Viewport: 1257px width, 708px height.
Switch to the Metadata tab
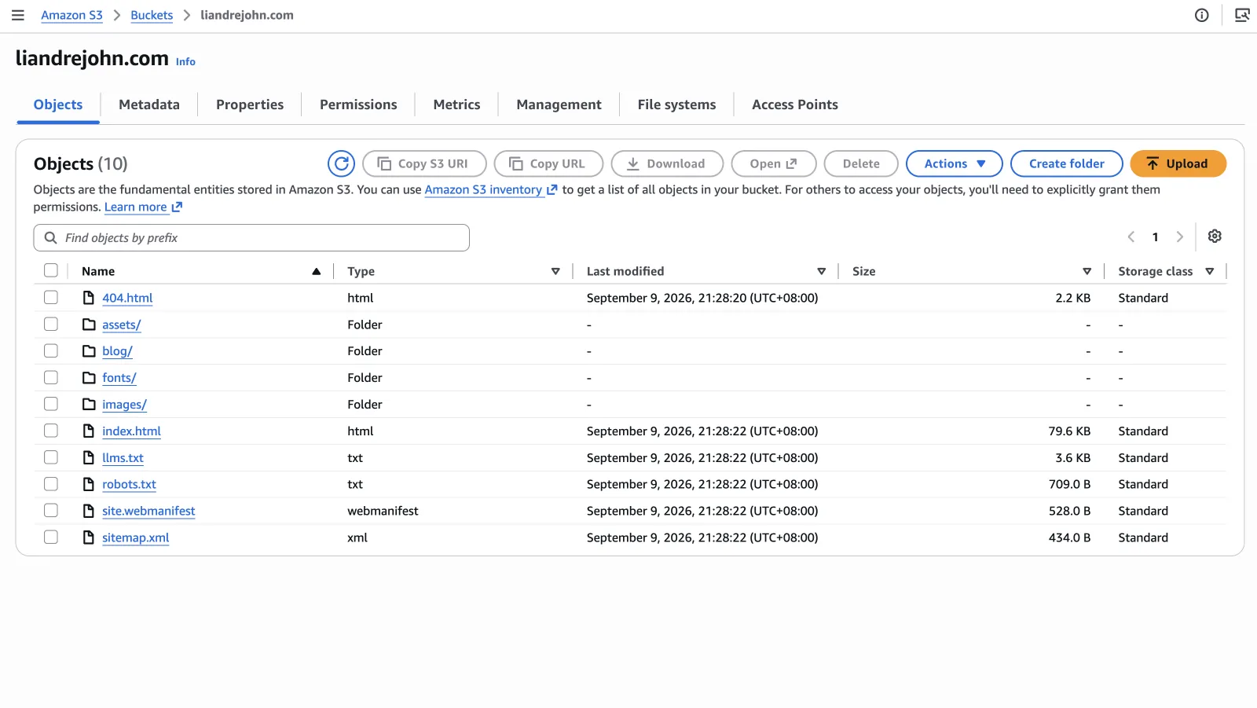pos(149,105)
